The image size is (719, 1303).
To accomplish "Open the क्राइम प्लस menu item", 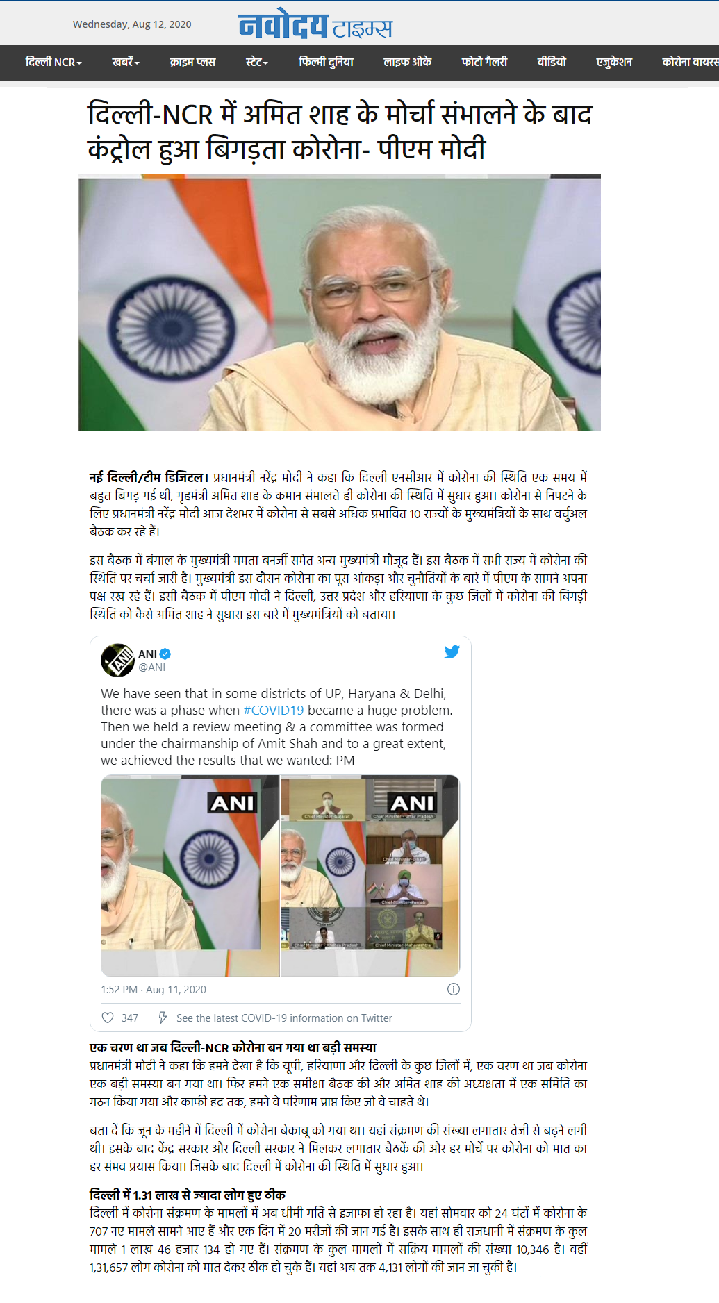I will [x=192, y=62].
